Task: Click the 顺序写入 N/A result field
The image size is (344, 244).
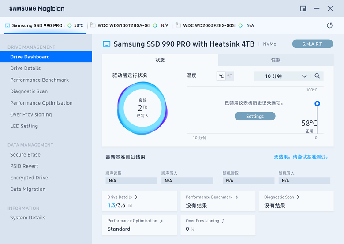Action: [187, 181]
